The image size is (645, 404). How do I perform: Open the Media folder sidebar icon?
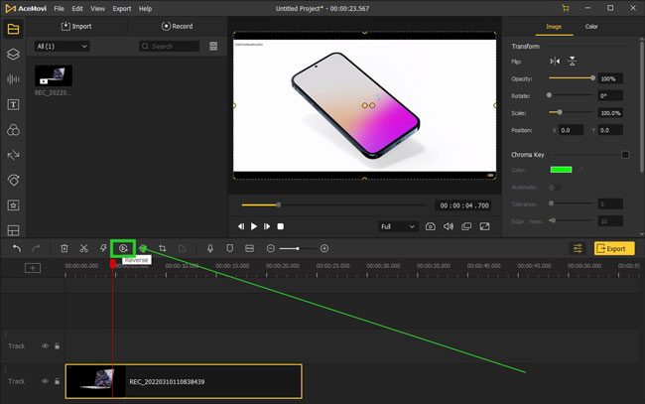tap(13, 29)
